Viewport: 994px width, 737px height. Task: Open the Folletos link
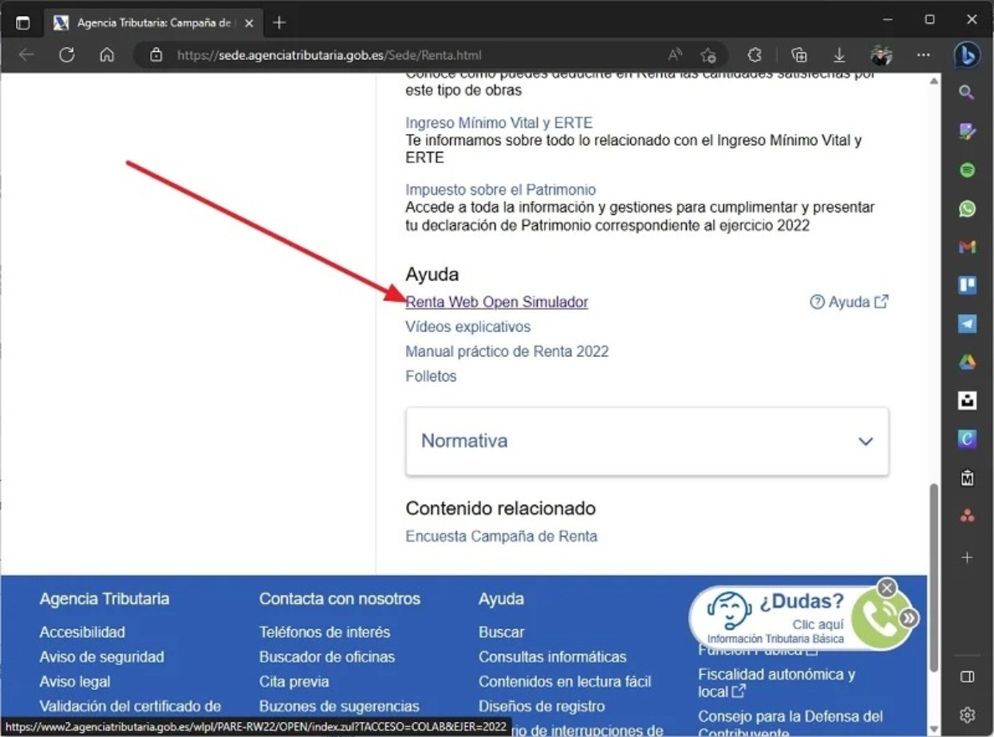tap(431, 376)
